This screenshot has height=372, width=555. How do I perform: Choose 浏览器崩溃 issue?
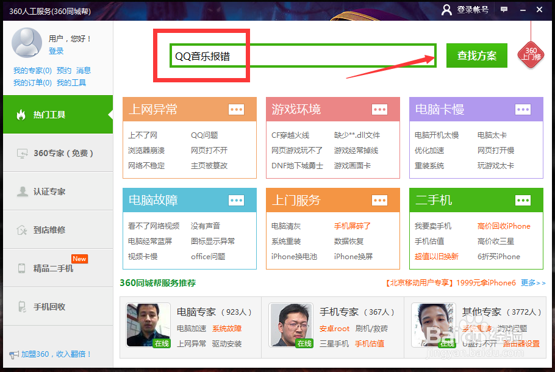point(146,151)
